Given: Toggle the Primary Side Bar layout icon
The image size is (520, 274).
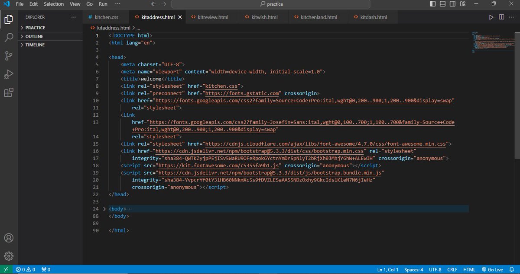Looking at the screenshot, I should point(433,4).
